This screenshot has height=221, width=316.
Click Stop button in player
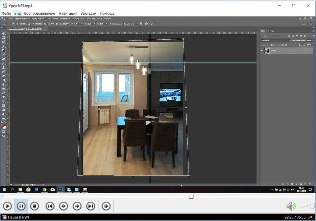[x=35, y=206]
